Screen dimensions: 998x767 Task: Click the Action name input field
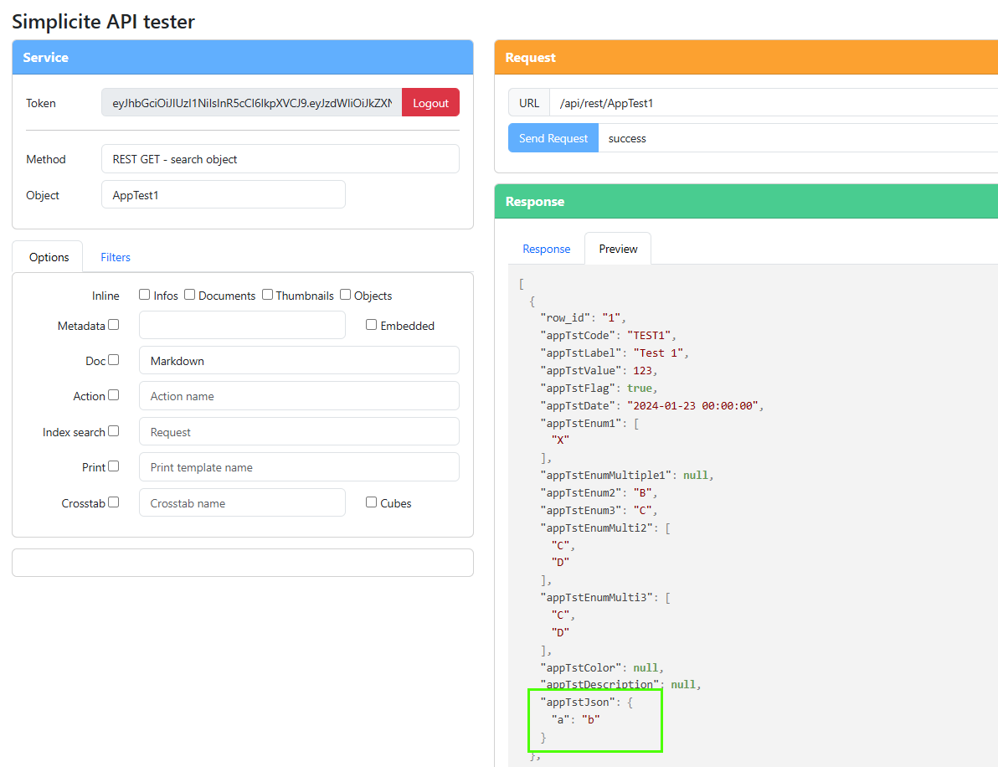299,396
